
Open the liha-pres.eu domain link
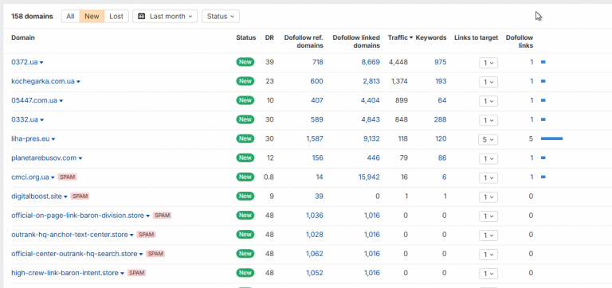coord(31,138)
